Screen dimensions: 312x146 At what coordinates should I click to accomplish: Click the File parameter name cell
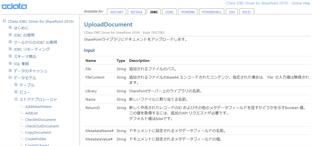click(x=88, y=69)
